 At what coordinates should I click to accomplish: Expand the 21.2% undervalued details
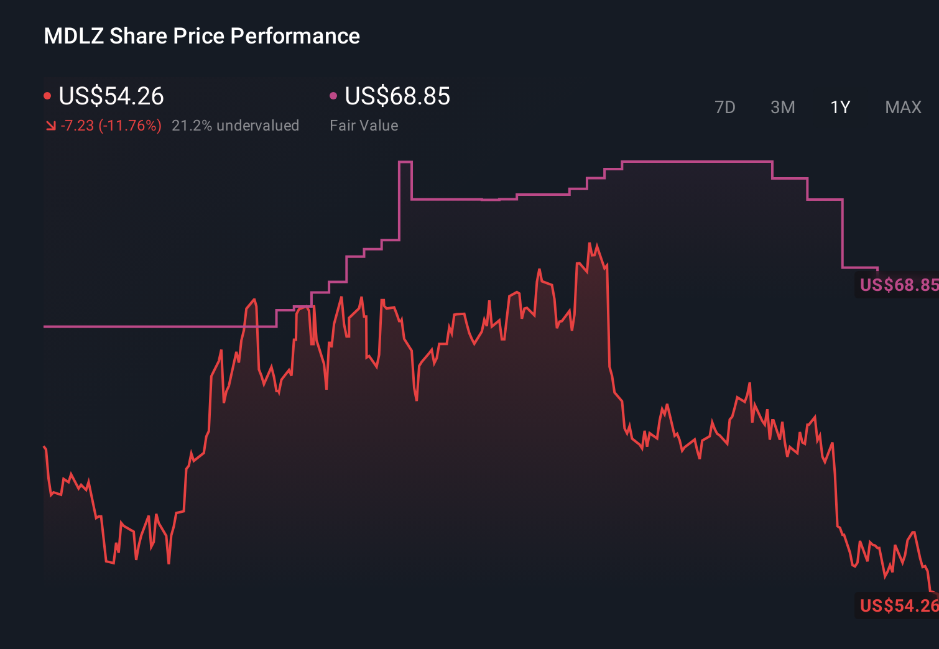(x=236, y=125)
